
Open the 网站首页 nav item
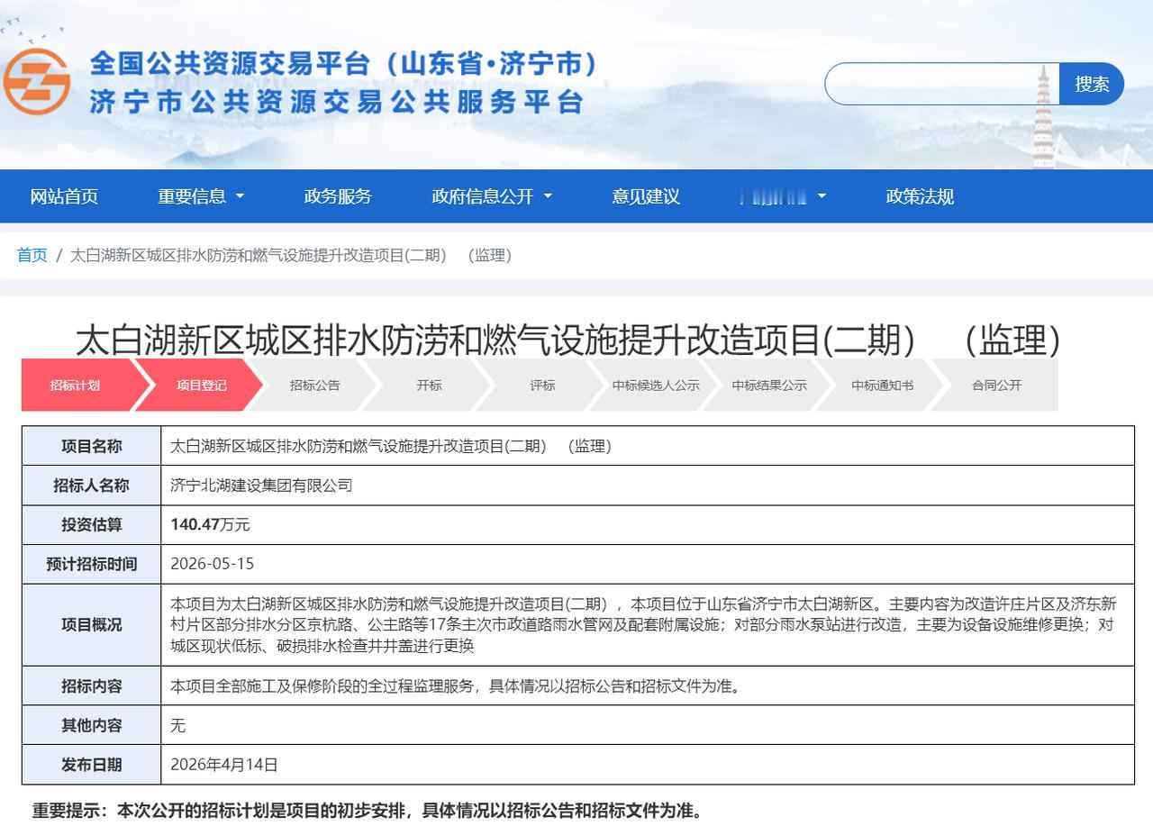(64, 196)
